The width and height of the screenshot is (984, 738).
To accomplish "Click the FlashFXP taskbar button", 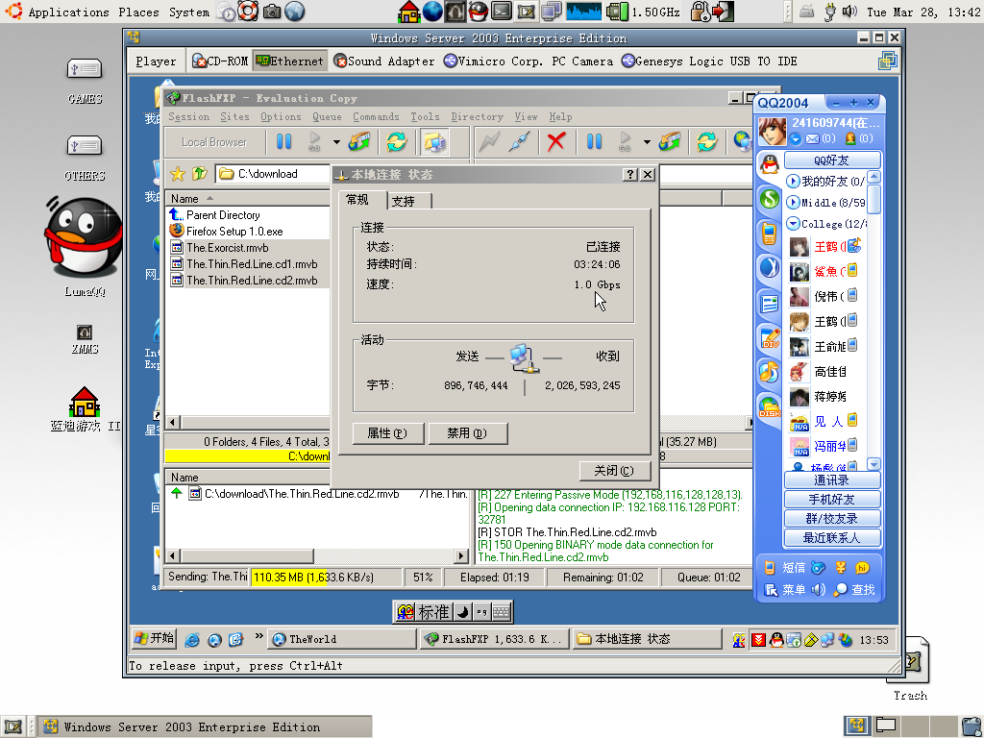I will click(x=495, y=639).
